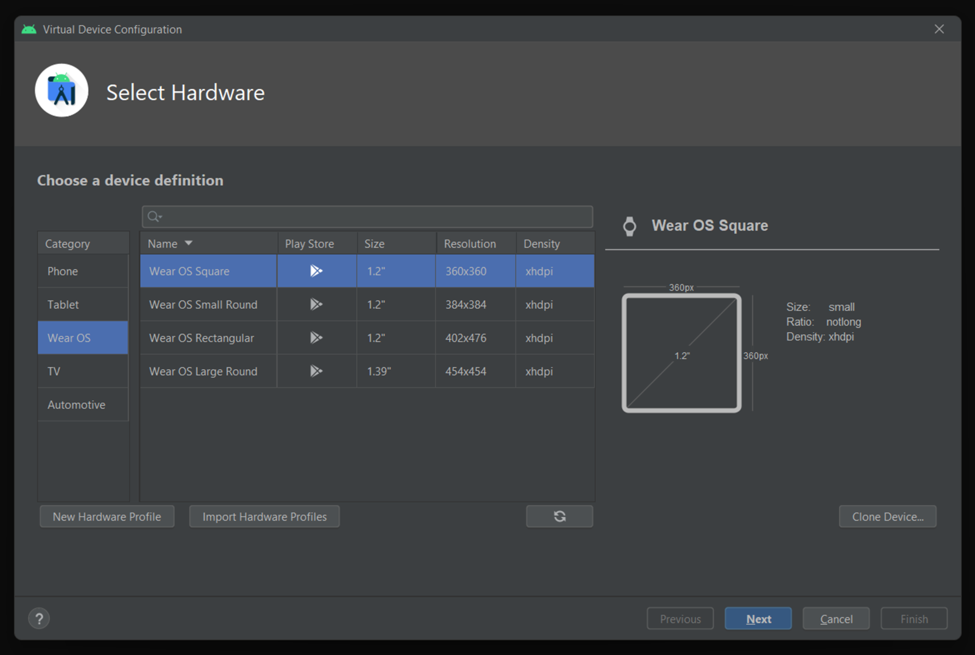Click the Wear OS Square device preview diagram
Screen dimensions: 975x655
681,353
